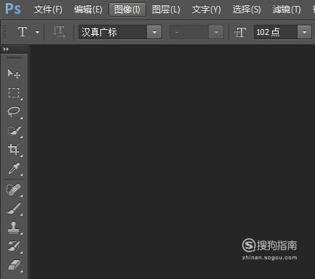Image resolution: width=315 pixels, height=279 pixels.
Task: Open the 图层(L) menu
Action: coord(166,9)
